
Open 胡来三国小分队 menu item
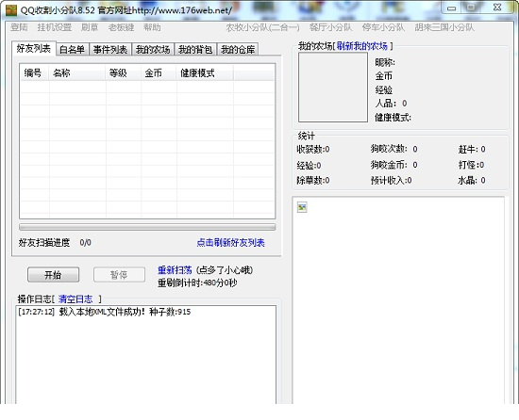(444, 27)
